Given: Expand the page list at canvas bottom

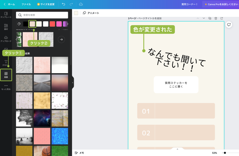Looking at the screenshot, I should click(177, 149).
